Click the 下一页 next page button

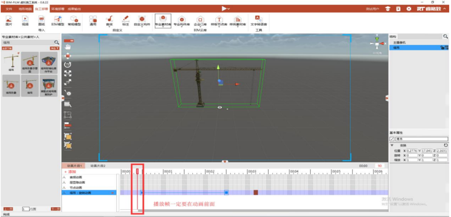tap(55, 209)
